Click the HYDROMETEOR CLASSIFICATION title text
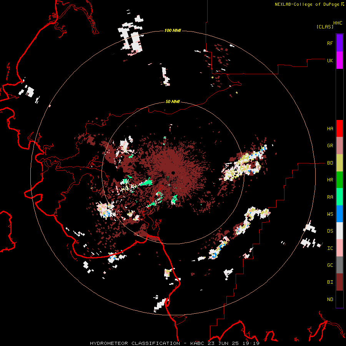This screenshot has width=346, height=346. [x=135, y=343]
